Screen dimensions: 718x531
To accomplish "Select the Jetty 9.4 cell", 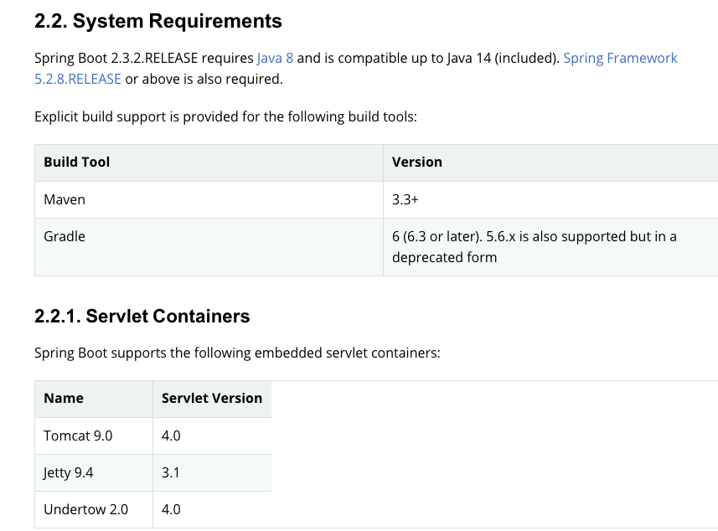I will 69,472.
